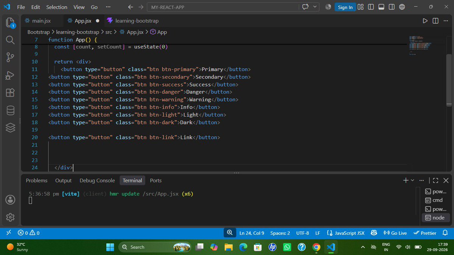The image size is (454, 255).
Task: Toggle the bottom Panel visibility
Action: [381, 7]
